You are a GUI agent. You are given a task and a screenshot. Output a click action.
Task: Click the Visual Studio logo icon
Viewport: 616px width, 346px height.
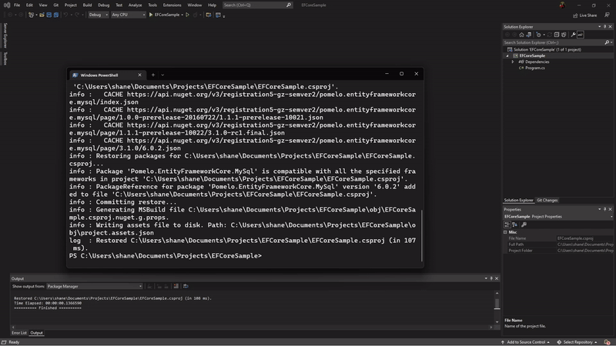click(x=7, y=5)
